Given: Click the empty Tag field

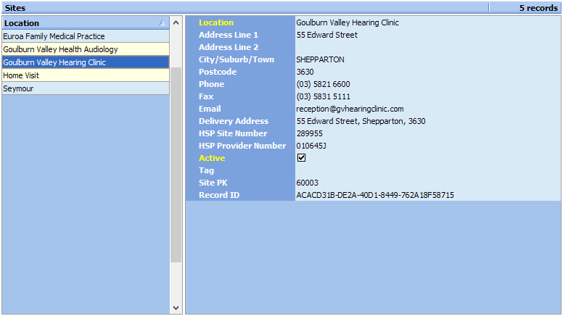Looking at the screenshot, I should [x=427, y=170].
